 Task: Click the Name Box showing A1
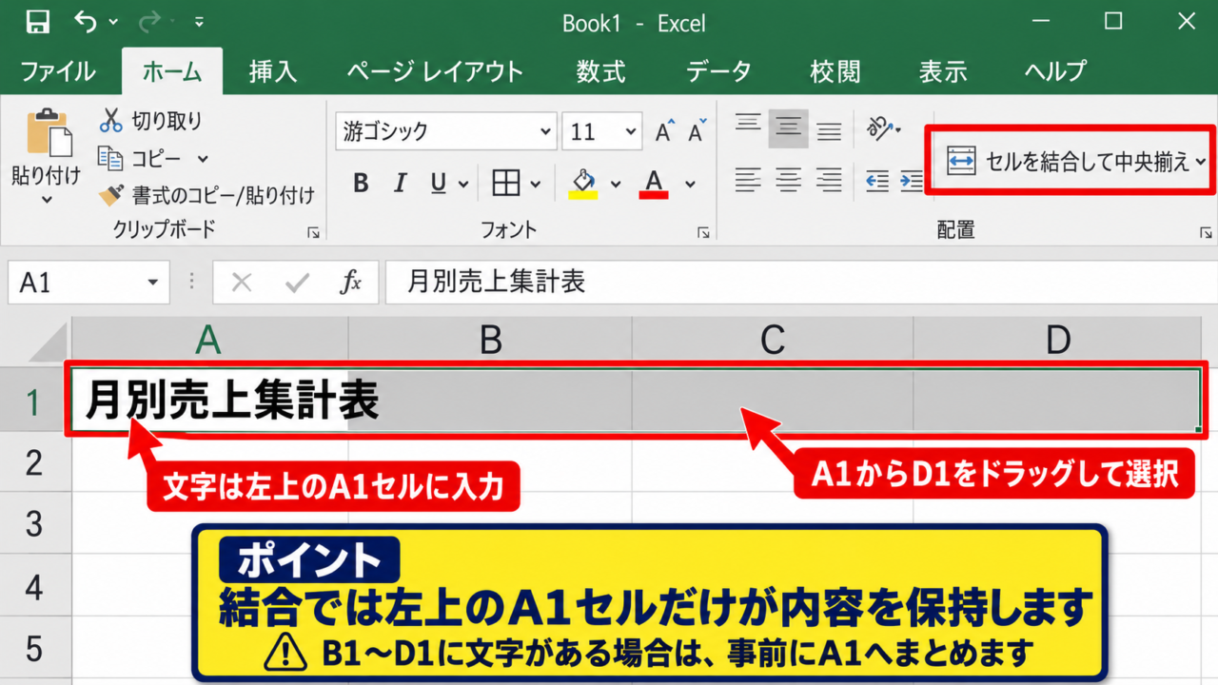tap(89, 283)
